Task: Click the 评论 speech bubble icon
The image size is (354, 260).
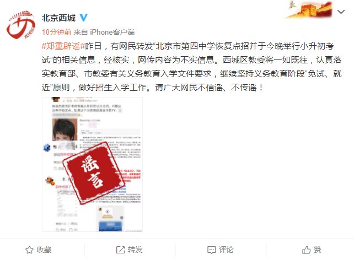Action: tap(212, 250)
